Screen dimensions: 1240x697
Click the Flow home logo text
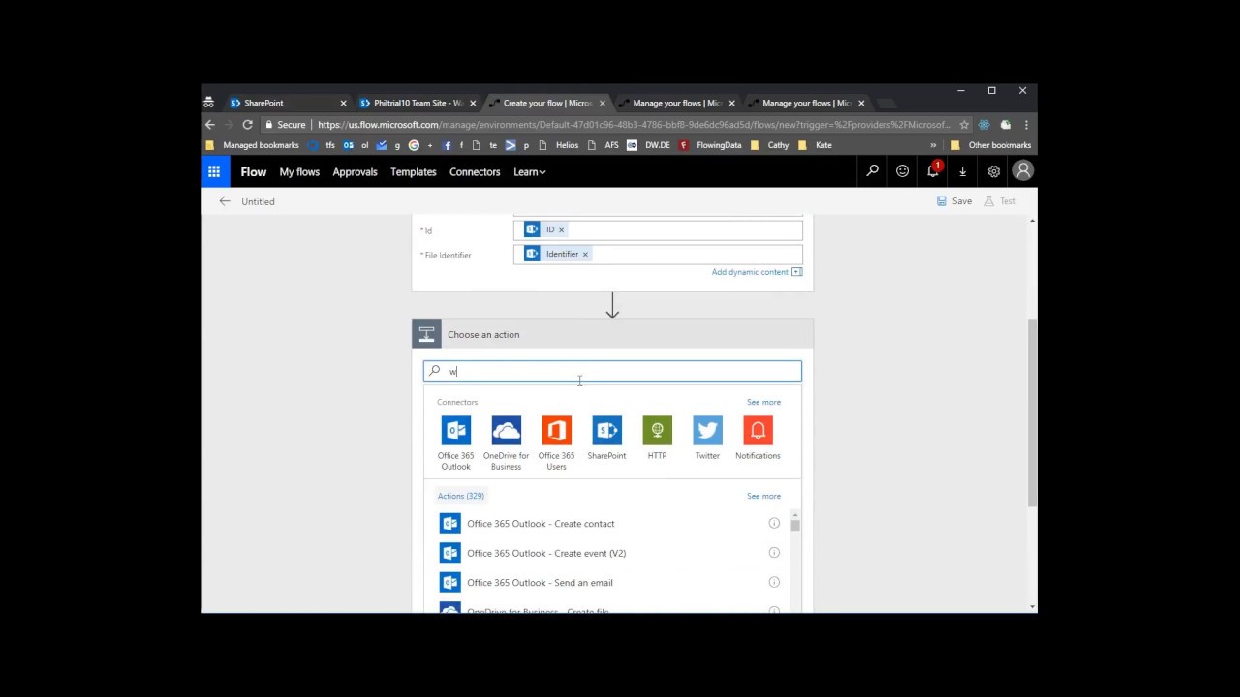point(254,171)
